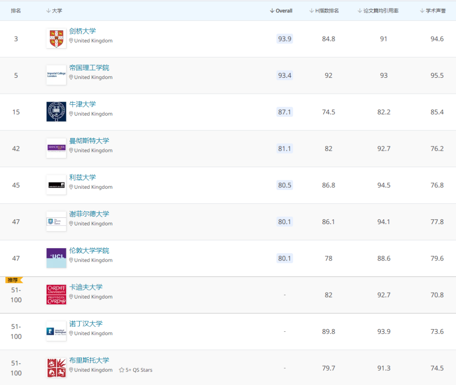Select citations value 91.3
Screen dimensions: 456x385
point(384,369)
